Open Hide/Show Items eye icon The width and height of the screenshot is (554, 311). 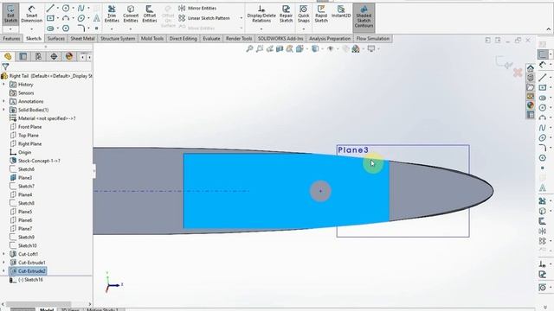[331, 48]
